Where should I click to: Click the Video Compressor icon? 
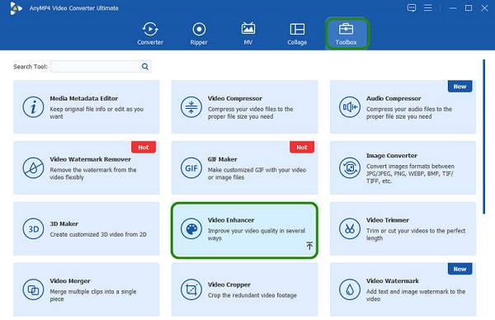point(191,107)
